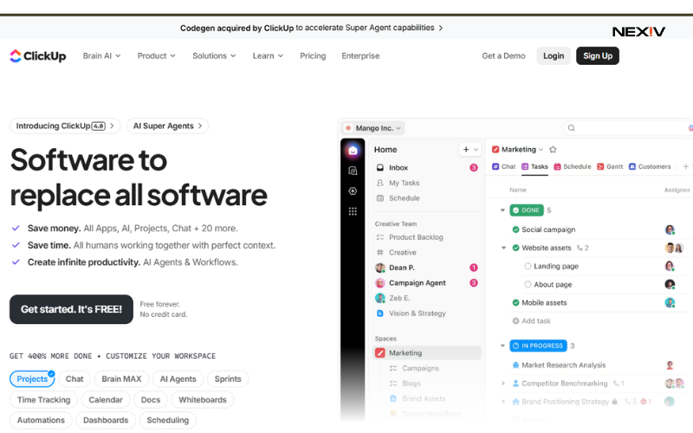Viewport: 693px width, 433px height.
Task: Click the star icon beside Marketing title
Action: pyautogui.click(x=553, y=150)
